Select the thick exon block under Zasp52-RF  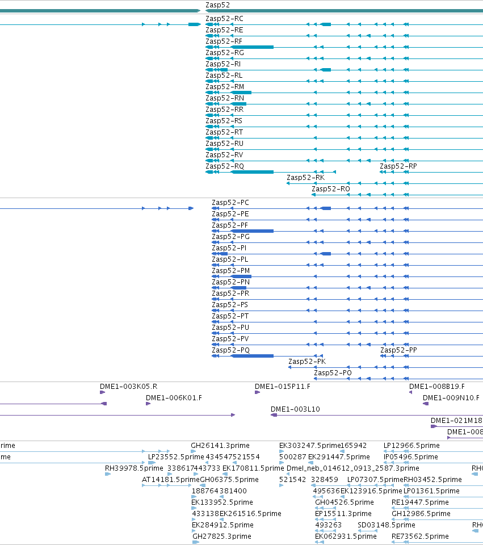253,47
